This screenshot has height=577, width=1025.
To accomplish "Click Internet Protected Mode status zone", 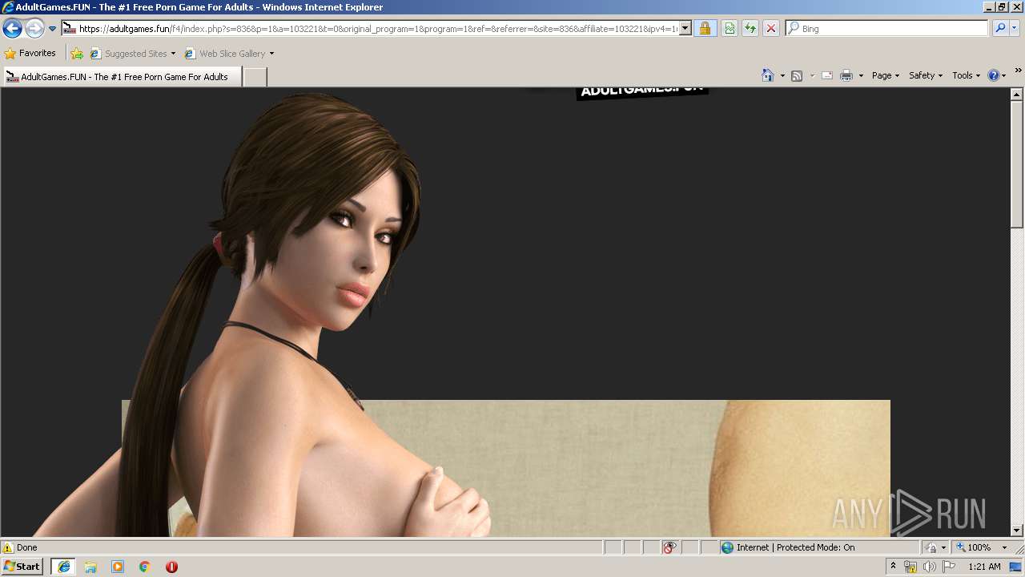I will point(787,547).
